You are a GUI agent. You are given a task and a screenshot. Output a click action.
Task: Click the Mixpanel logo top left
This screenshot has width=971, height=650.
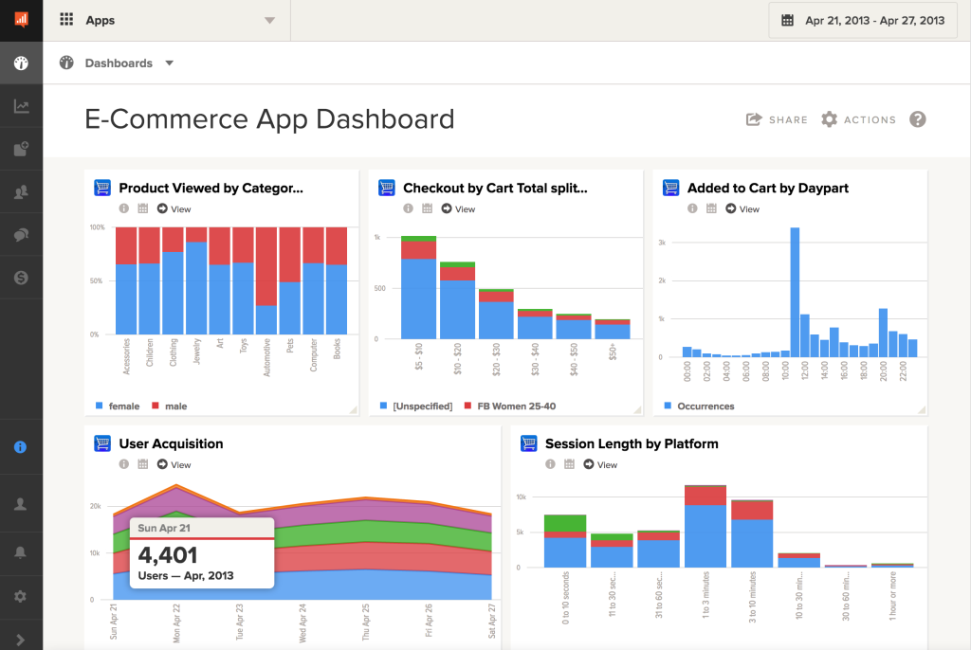21,19
